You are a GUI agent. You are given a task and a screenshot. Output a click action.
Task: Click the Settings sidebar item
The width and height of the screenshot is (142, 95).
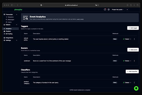[x=8, y=40]
